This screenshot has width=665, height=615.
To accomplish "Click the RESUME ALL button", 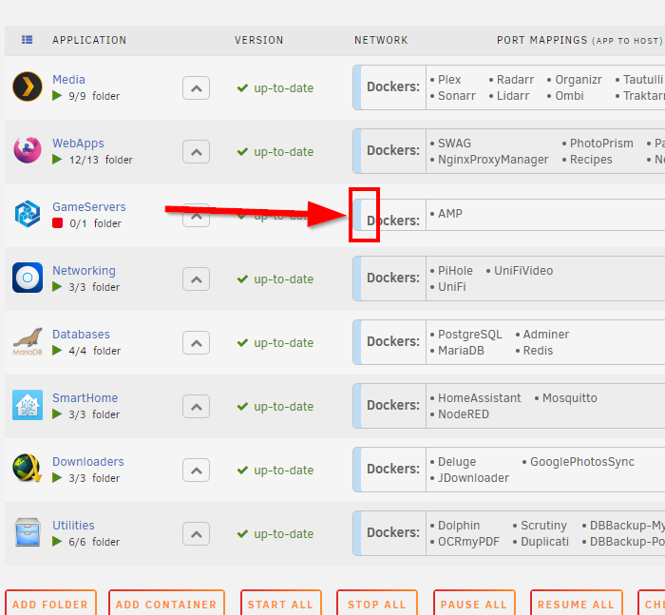I will [576, 604].
